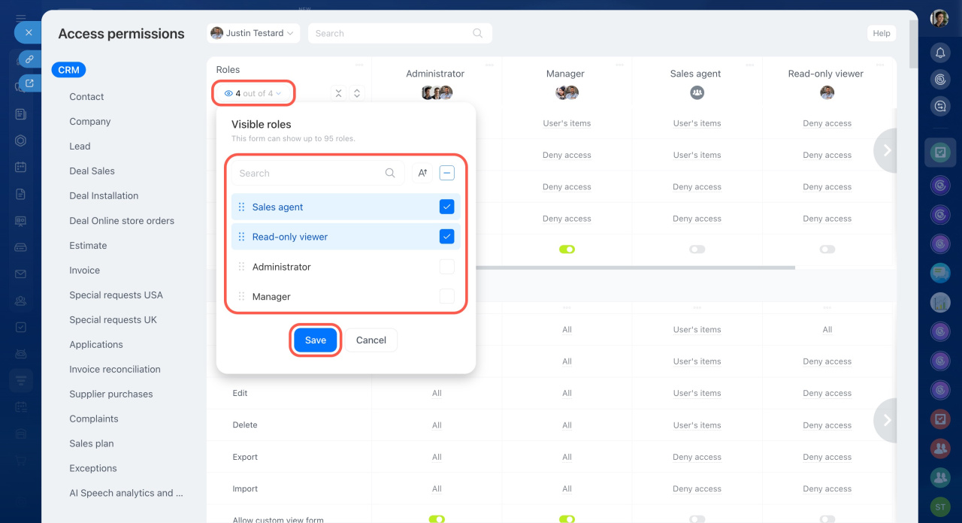This screenshot has width=962, height=523.
Task: Open Invoice reconciliation in the sidebar
Action: coord(115,369)
